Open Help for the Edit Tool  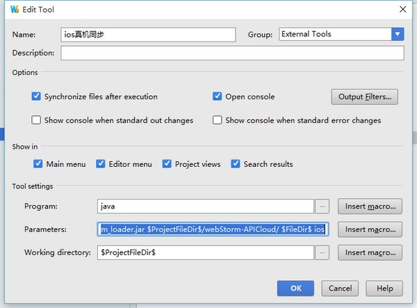click(x=384, y=289)
